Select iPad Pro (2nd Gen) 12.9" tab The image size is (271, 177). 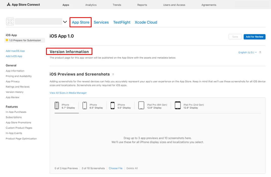coord(189,106)
